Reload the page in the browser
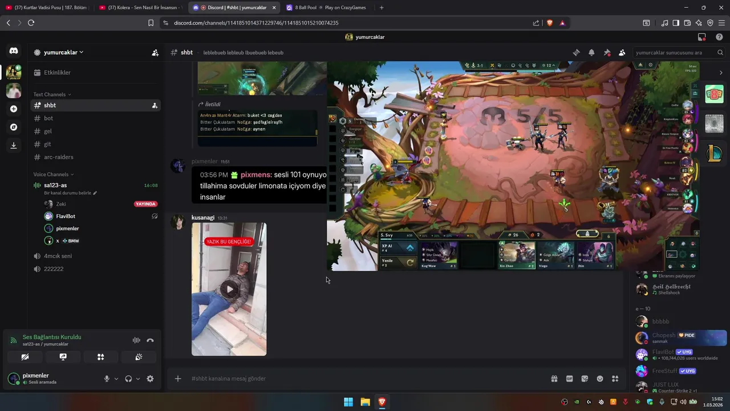730x411 pixels. [31, 23]
